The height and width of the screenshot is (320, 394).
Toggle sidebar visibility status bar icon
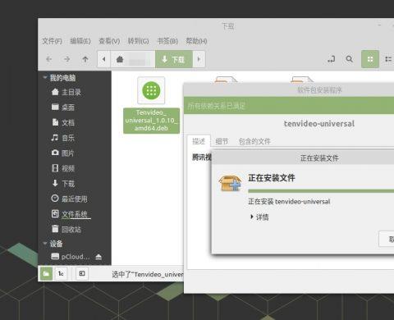tap(82, 273)
